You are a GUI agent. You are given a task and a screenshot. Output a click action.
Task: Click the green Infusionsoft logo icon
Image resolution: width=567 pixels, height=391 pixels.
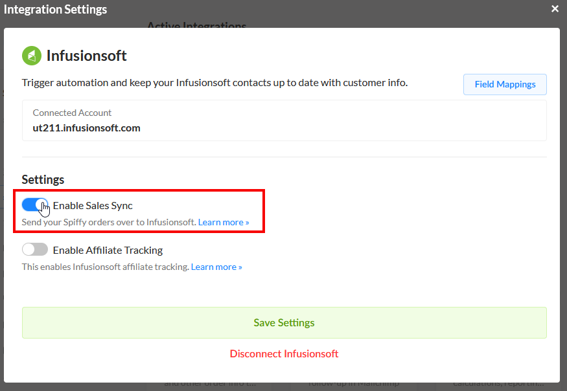[32, 56]
